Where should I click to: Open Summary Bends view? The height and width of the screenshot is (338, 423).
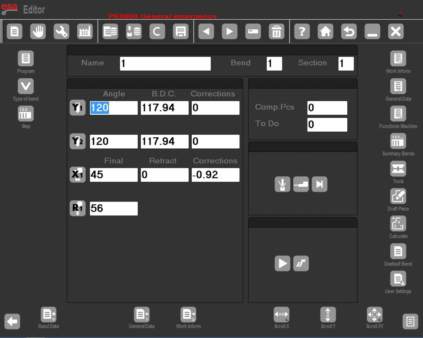pos(398,142)
